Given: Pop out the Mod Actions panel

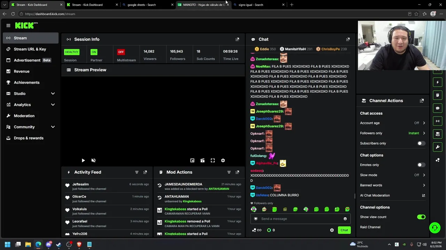Looking at the screenshot, I should click(237, 172).
